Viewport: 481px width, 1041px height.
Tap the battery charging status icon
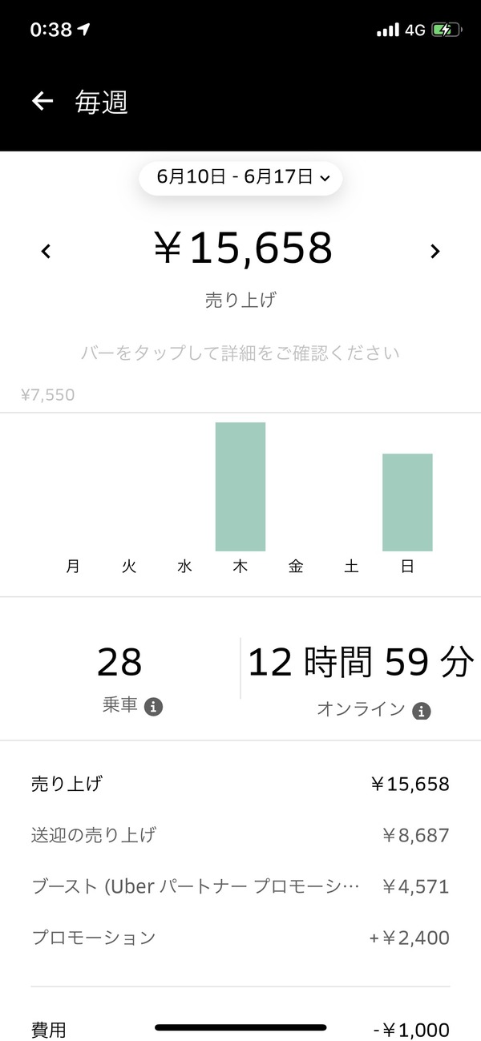446,30
